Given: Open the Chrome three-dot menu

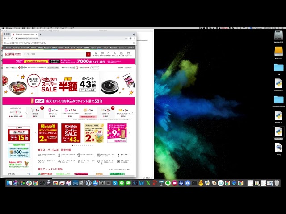Looking at the screenshot, I should pos(134,39).
